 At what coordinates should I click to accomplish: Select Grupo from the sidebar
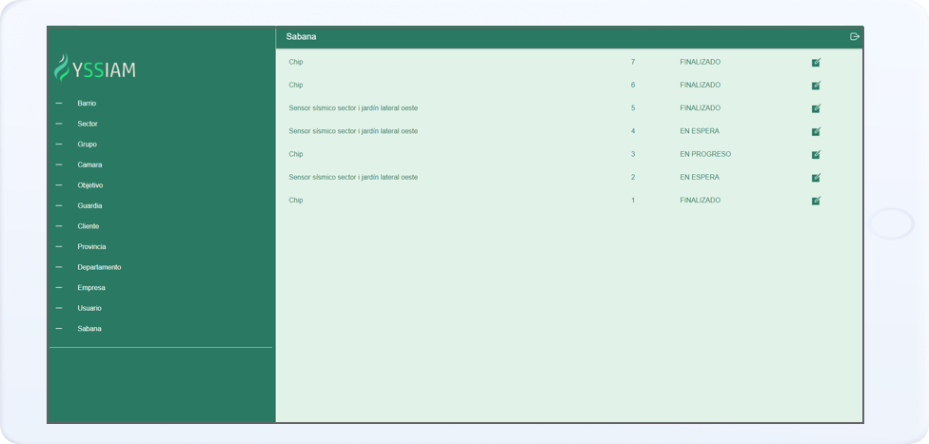point(88,145)
